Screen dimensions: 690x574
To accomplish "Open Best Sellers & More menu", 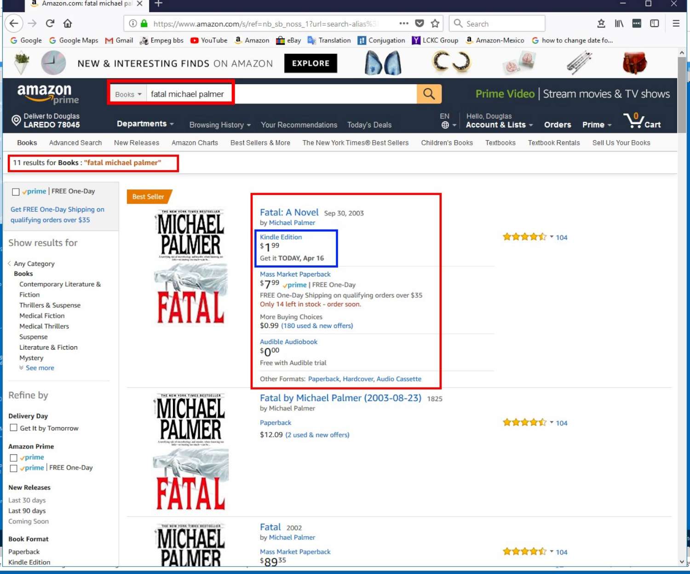I will click(260, 143).
